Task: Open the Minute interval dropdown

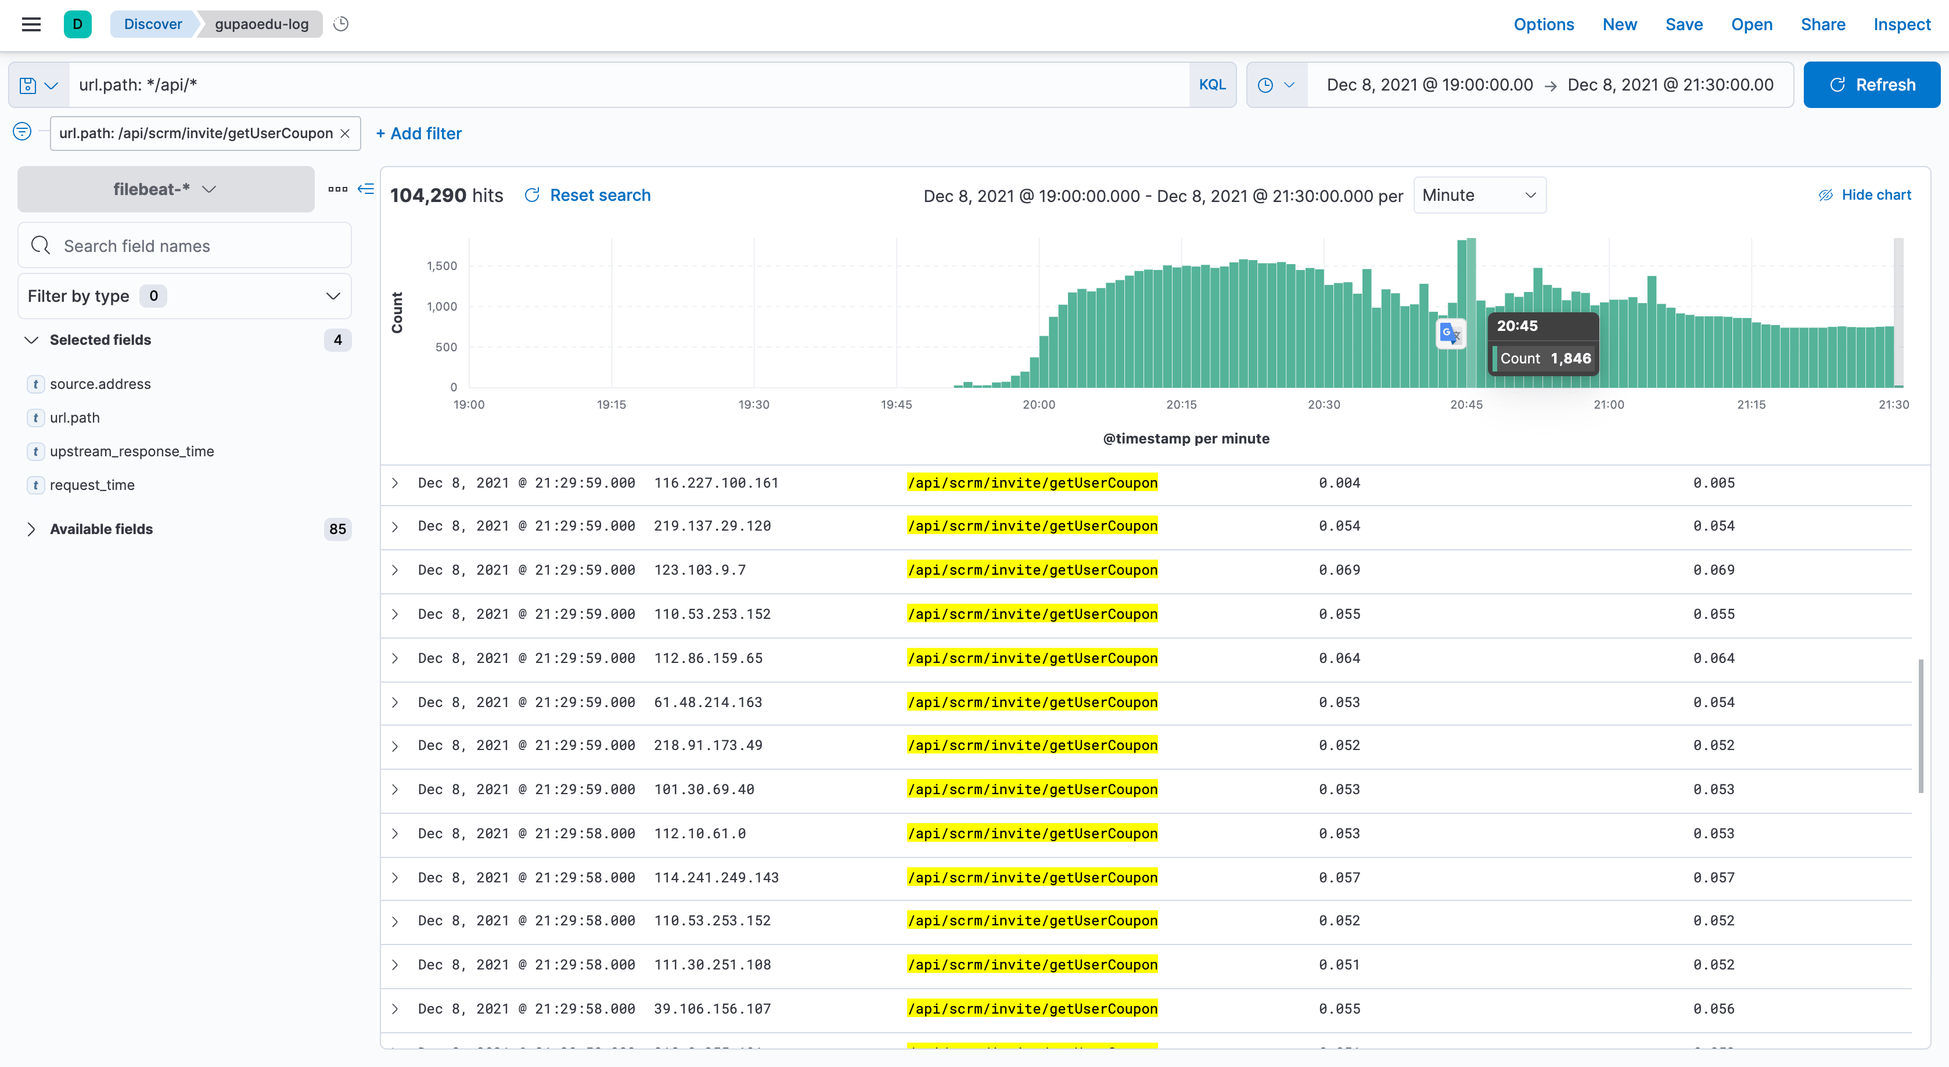Action: 1479,195
